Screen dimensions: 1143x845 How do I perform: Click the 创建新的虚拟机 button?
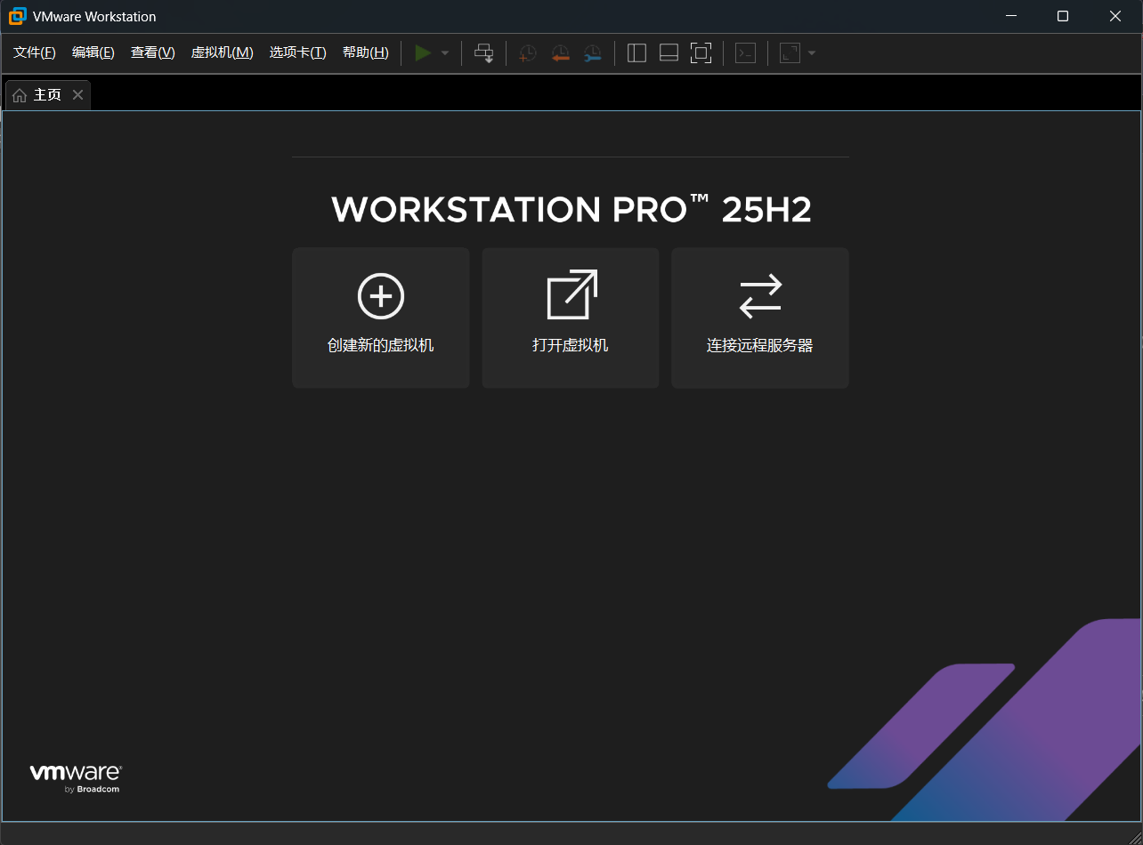381,318
